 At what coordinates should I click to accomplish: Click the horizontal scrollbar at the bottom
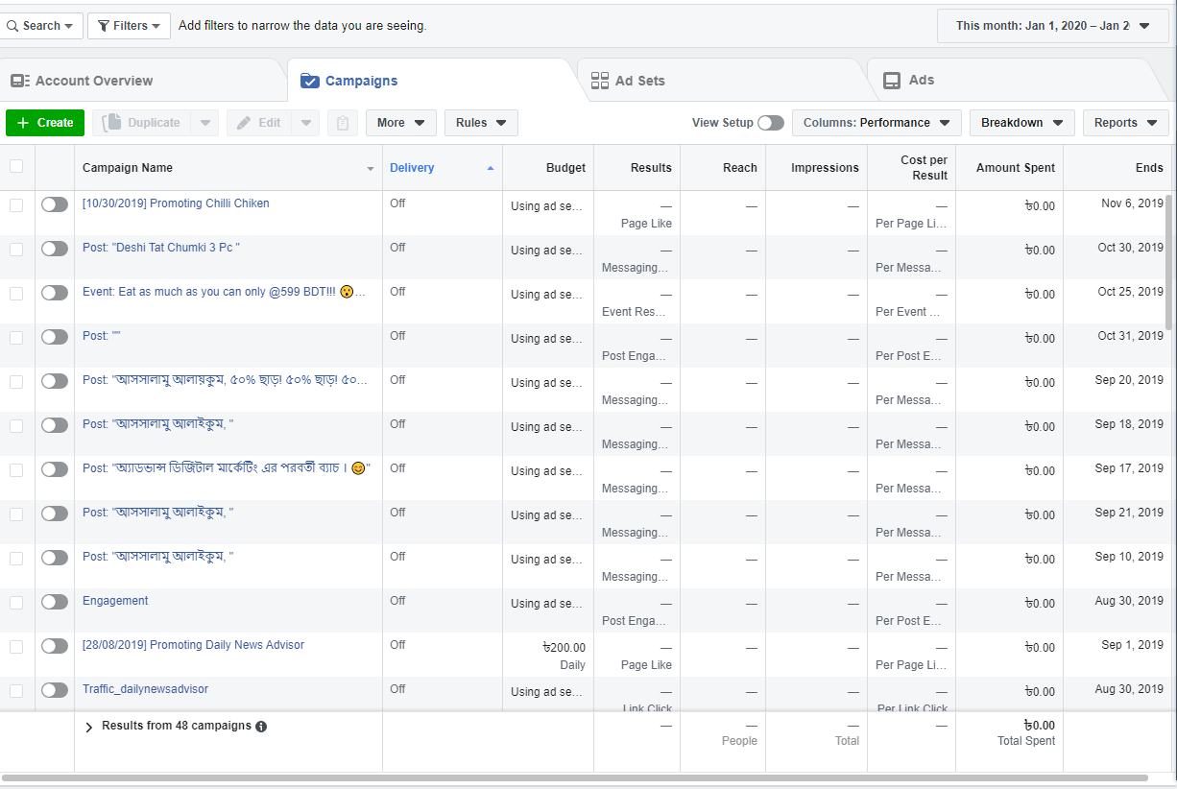pyautogui.click(x=574, y=777)
